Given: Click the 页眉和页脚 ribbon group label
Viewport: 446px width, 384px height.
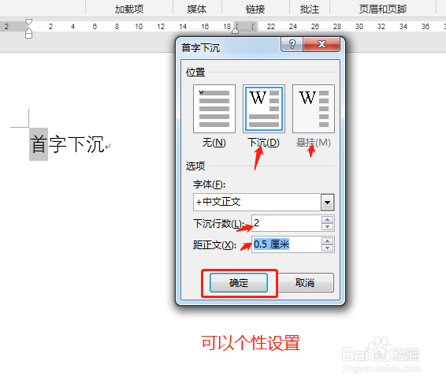Looking at the screenshot, I should 383,9.
